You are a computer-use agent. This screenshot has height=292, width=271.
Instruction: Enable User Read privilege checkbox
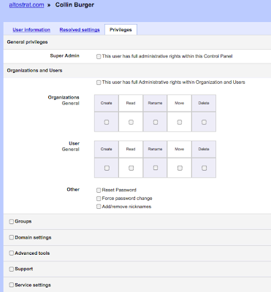131,168
